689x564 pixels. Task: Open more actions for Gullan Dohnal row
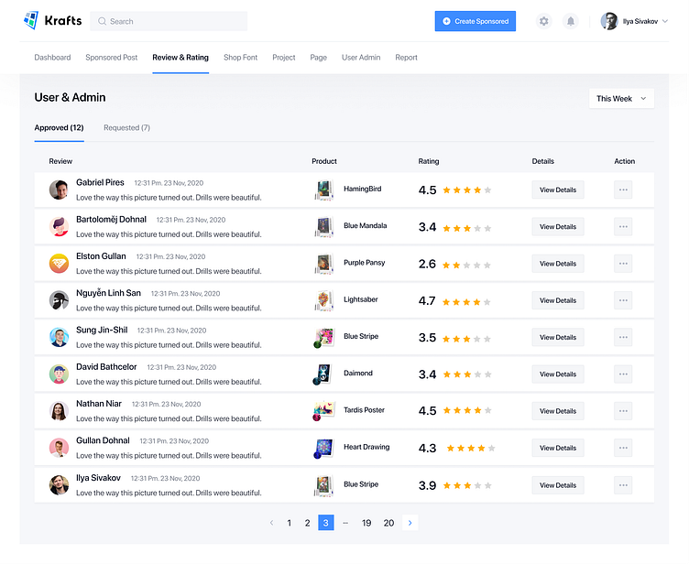tap(623, 448)
